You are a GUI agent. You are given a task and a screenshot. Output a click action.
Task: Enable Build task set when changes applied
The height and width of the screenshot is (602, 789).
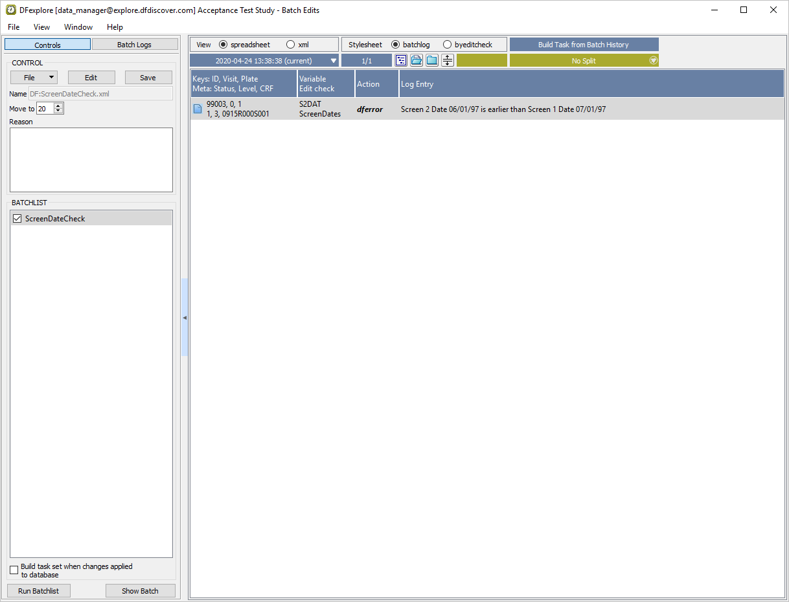pyautogui.click(x=14, y=570)
